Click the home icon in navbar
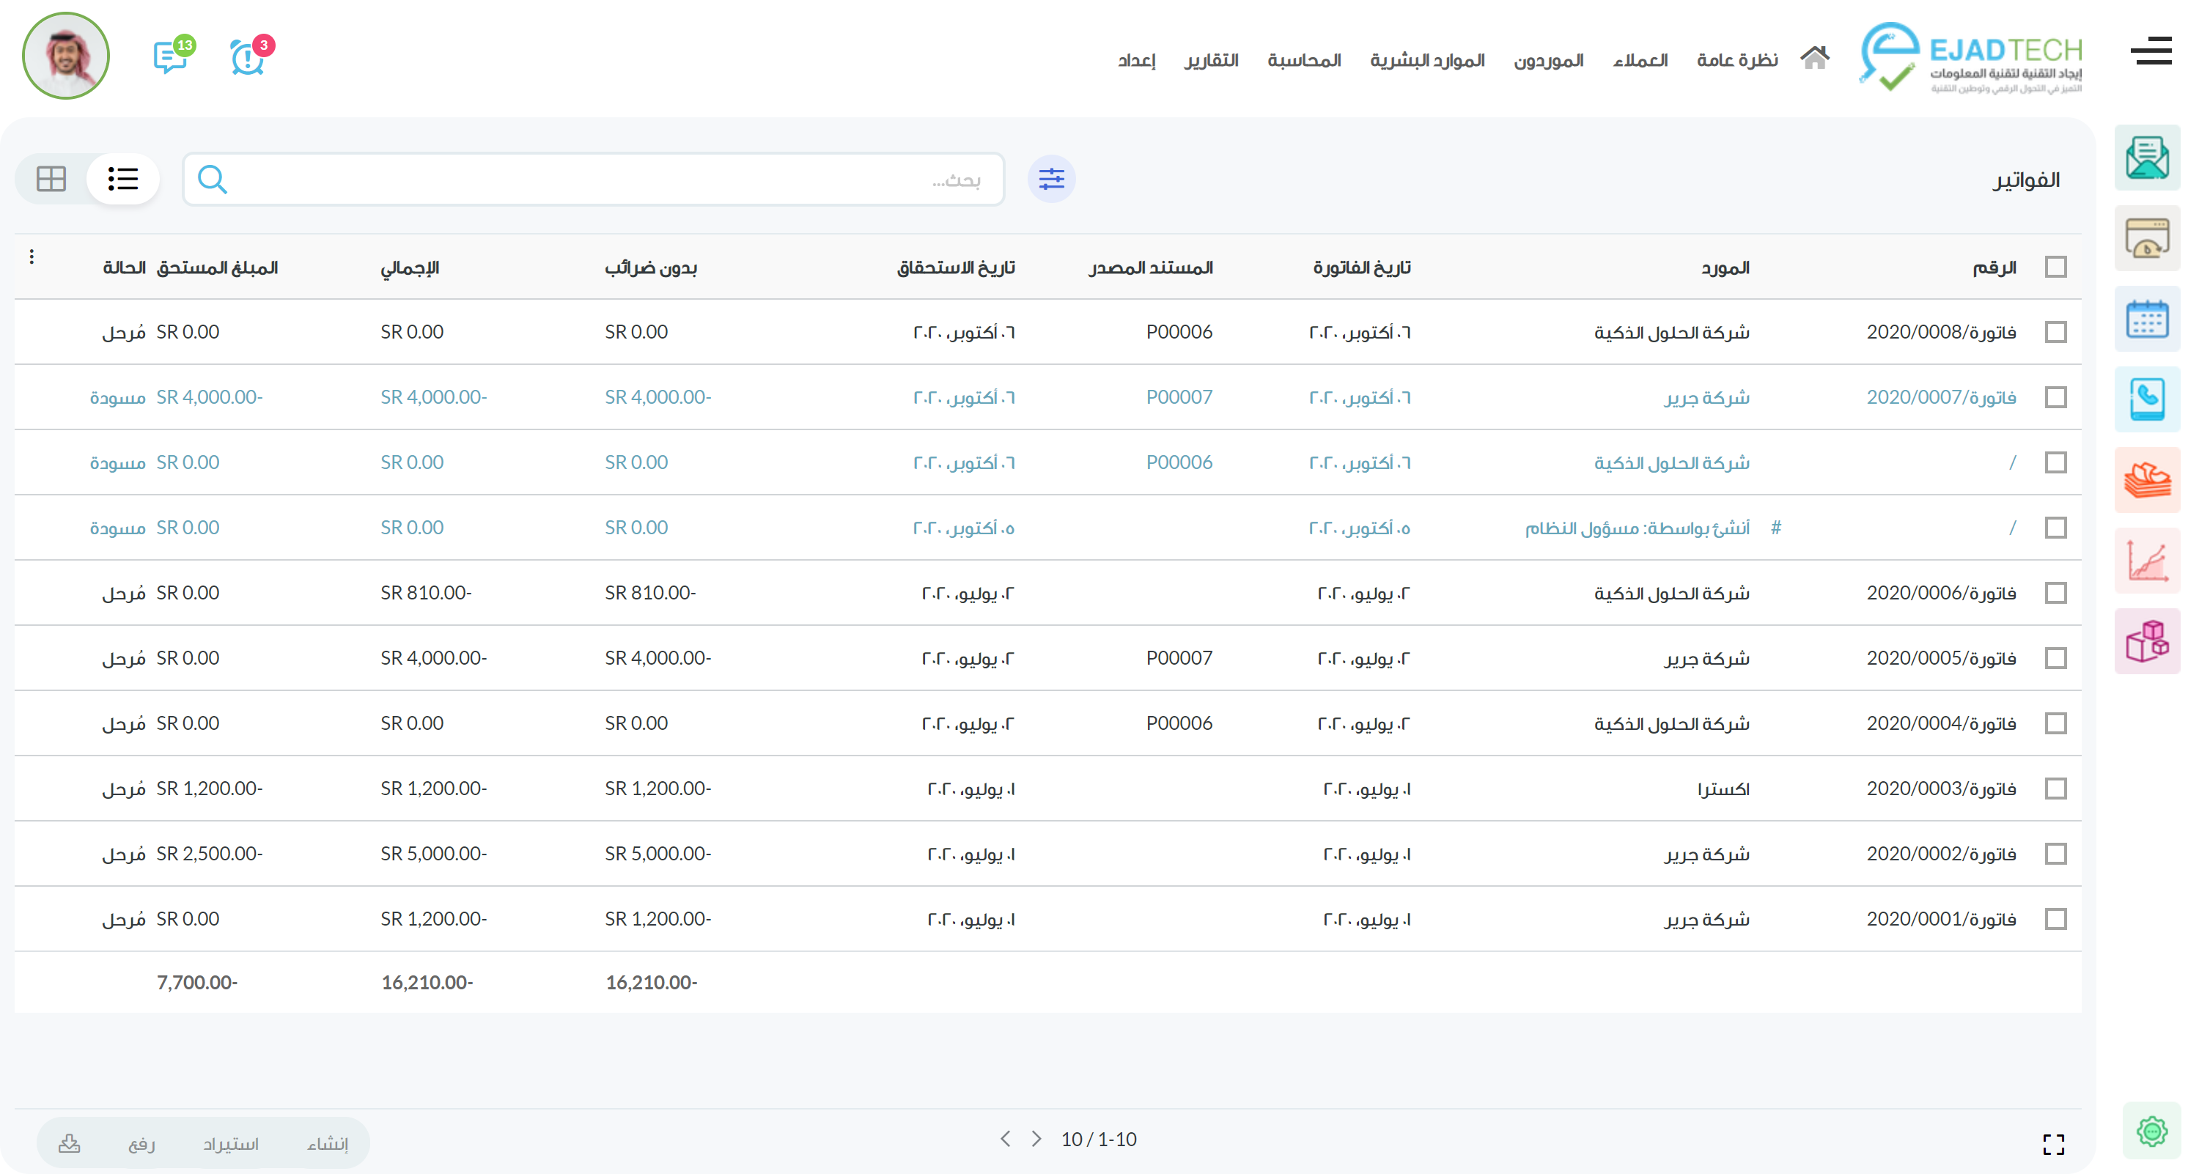Image resolution: width=2199 pixels, height=1174 pixels. tap(1814, 58)
